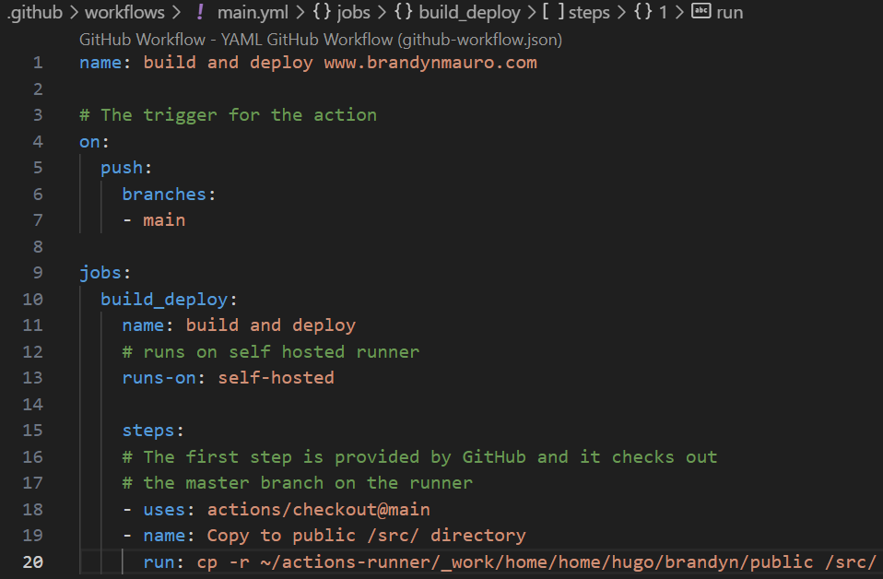The width and height of the screenshot is (883, 579).
Task: Click the yellow warning icon before main.yml
Action: click(x=199, y=12)
